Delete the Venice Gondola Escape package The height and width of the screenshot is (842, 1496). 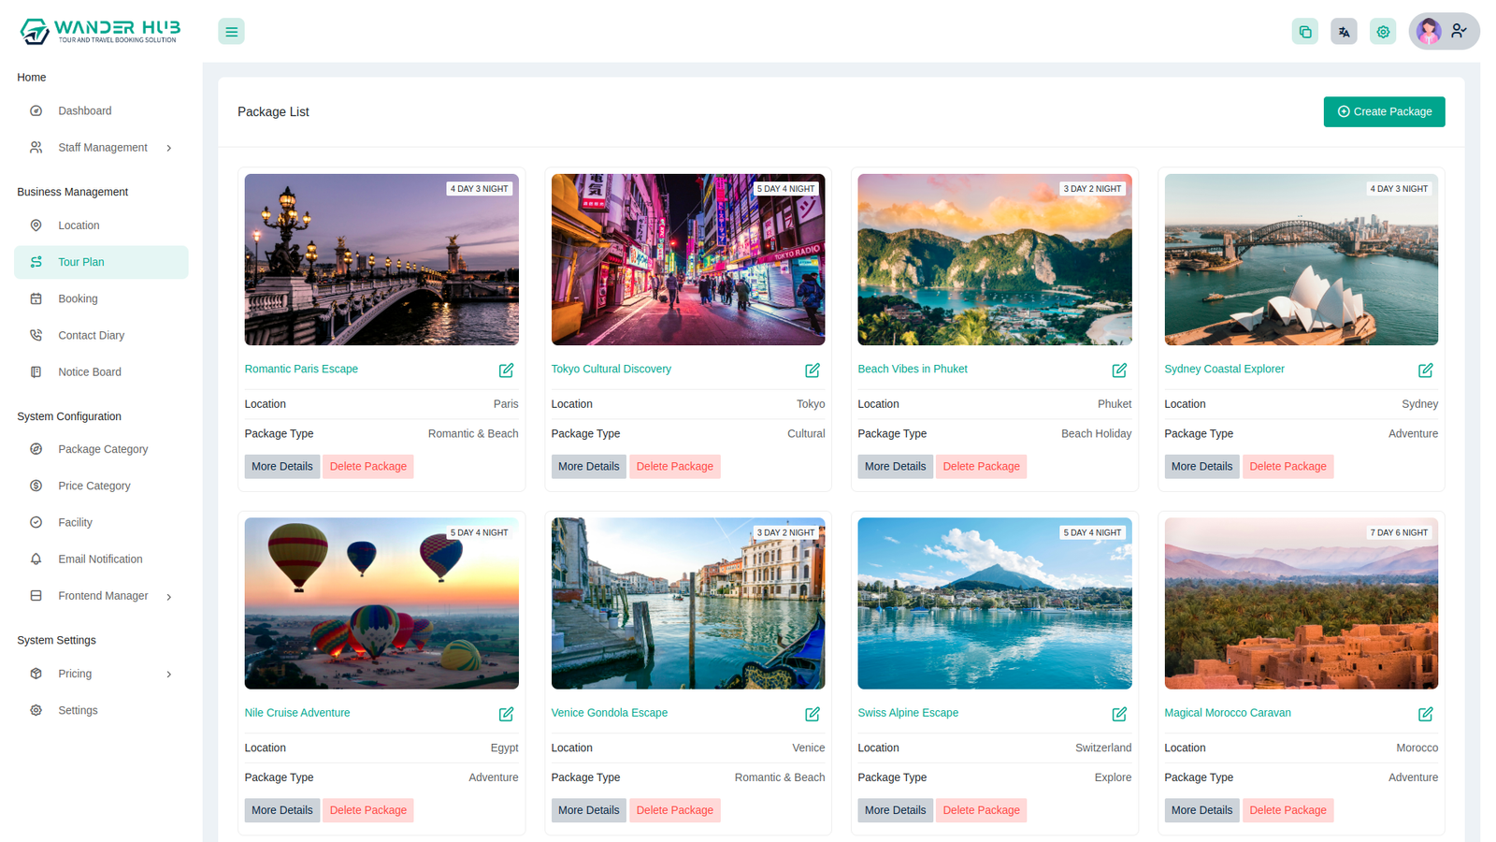point(674,810)
